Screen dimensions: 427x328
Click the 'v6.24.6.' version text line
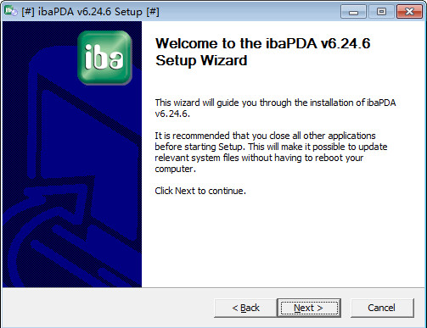tap(172, 114)
